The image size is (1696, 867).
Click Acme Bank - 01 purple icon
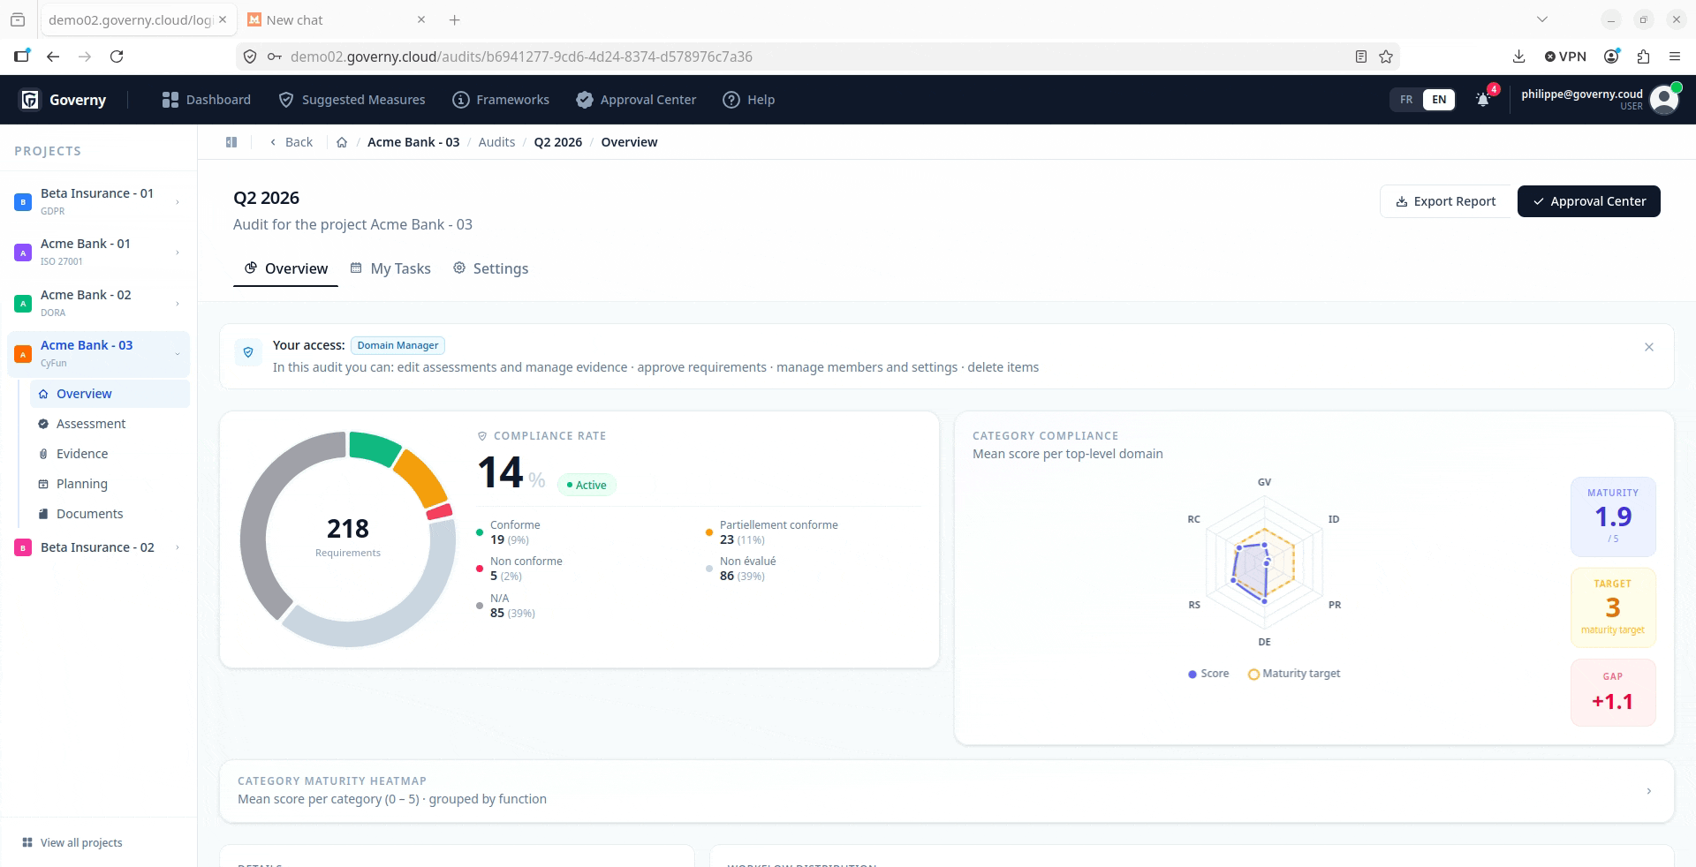coord(23,253)
